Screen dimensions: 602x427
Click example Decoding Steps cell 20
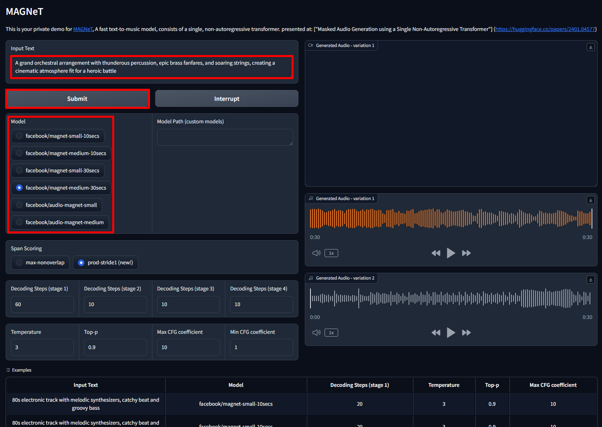tap(360, 404)
